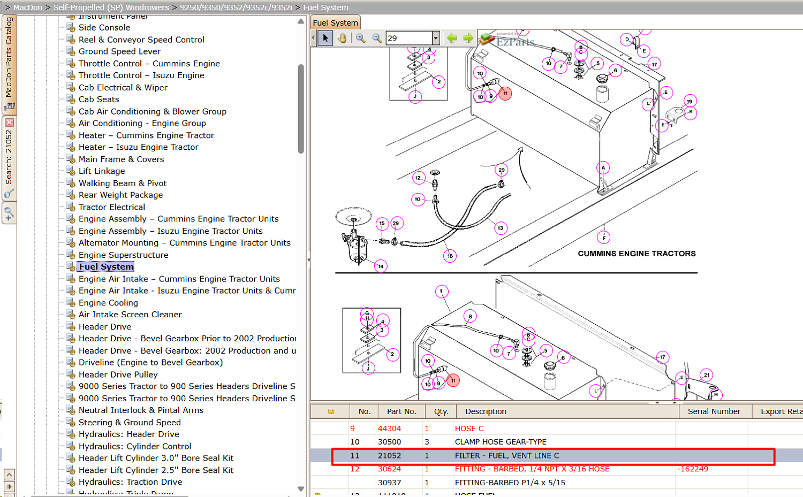Select Header Drive Pulley entry
The image size is (803, 497).
point(118,374)
